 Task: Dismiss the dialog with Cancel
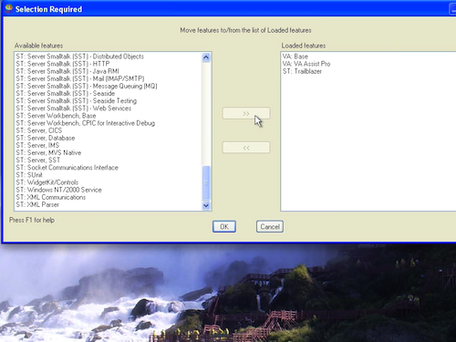(x=270, y=227)
